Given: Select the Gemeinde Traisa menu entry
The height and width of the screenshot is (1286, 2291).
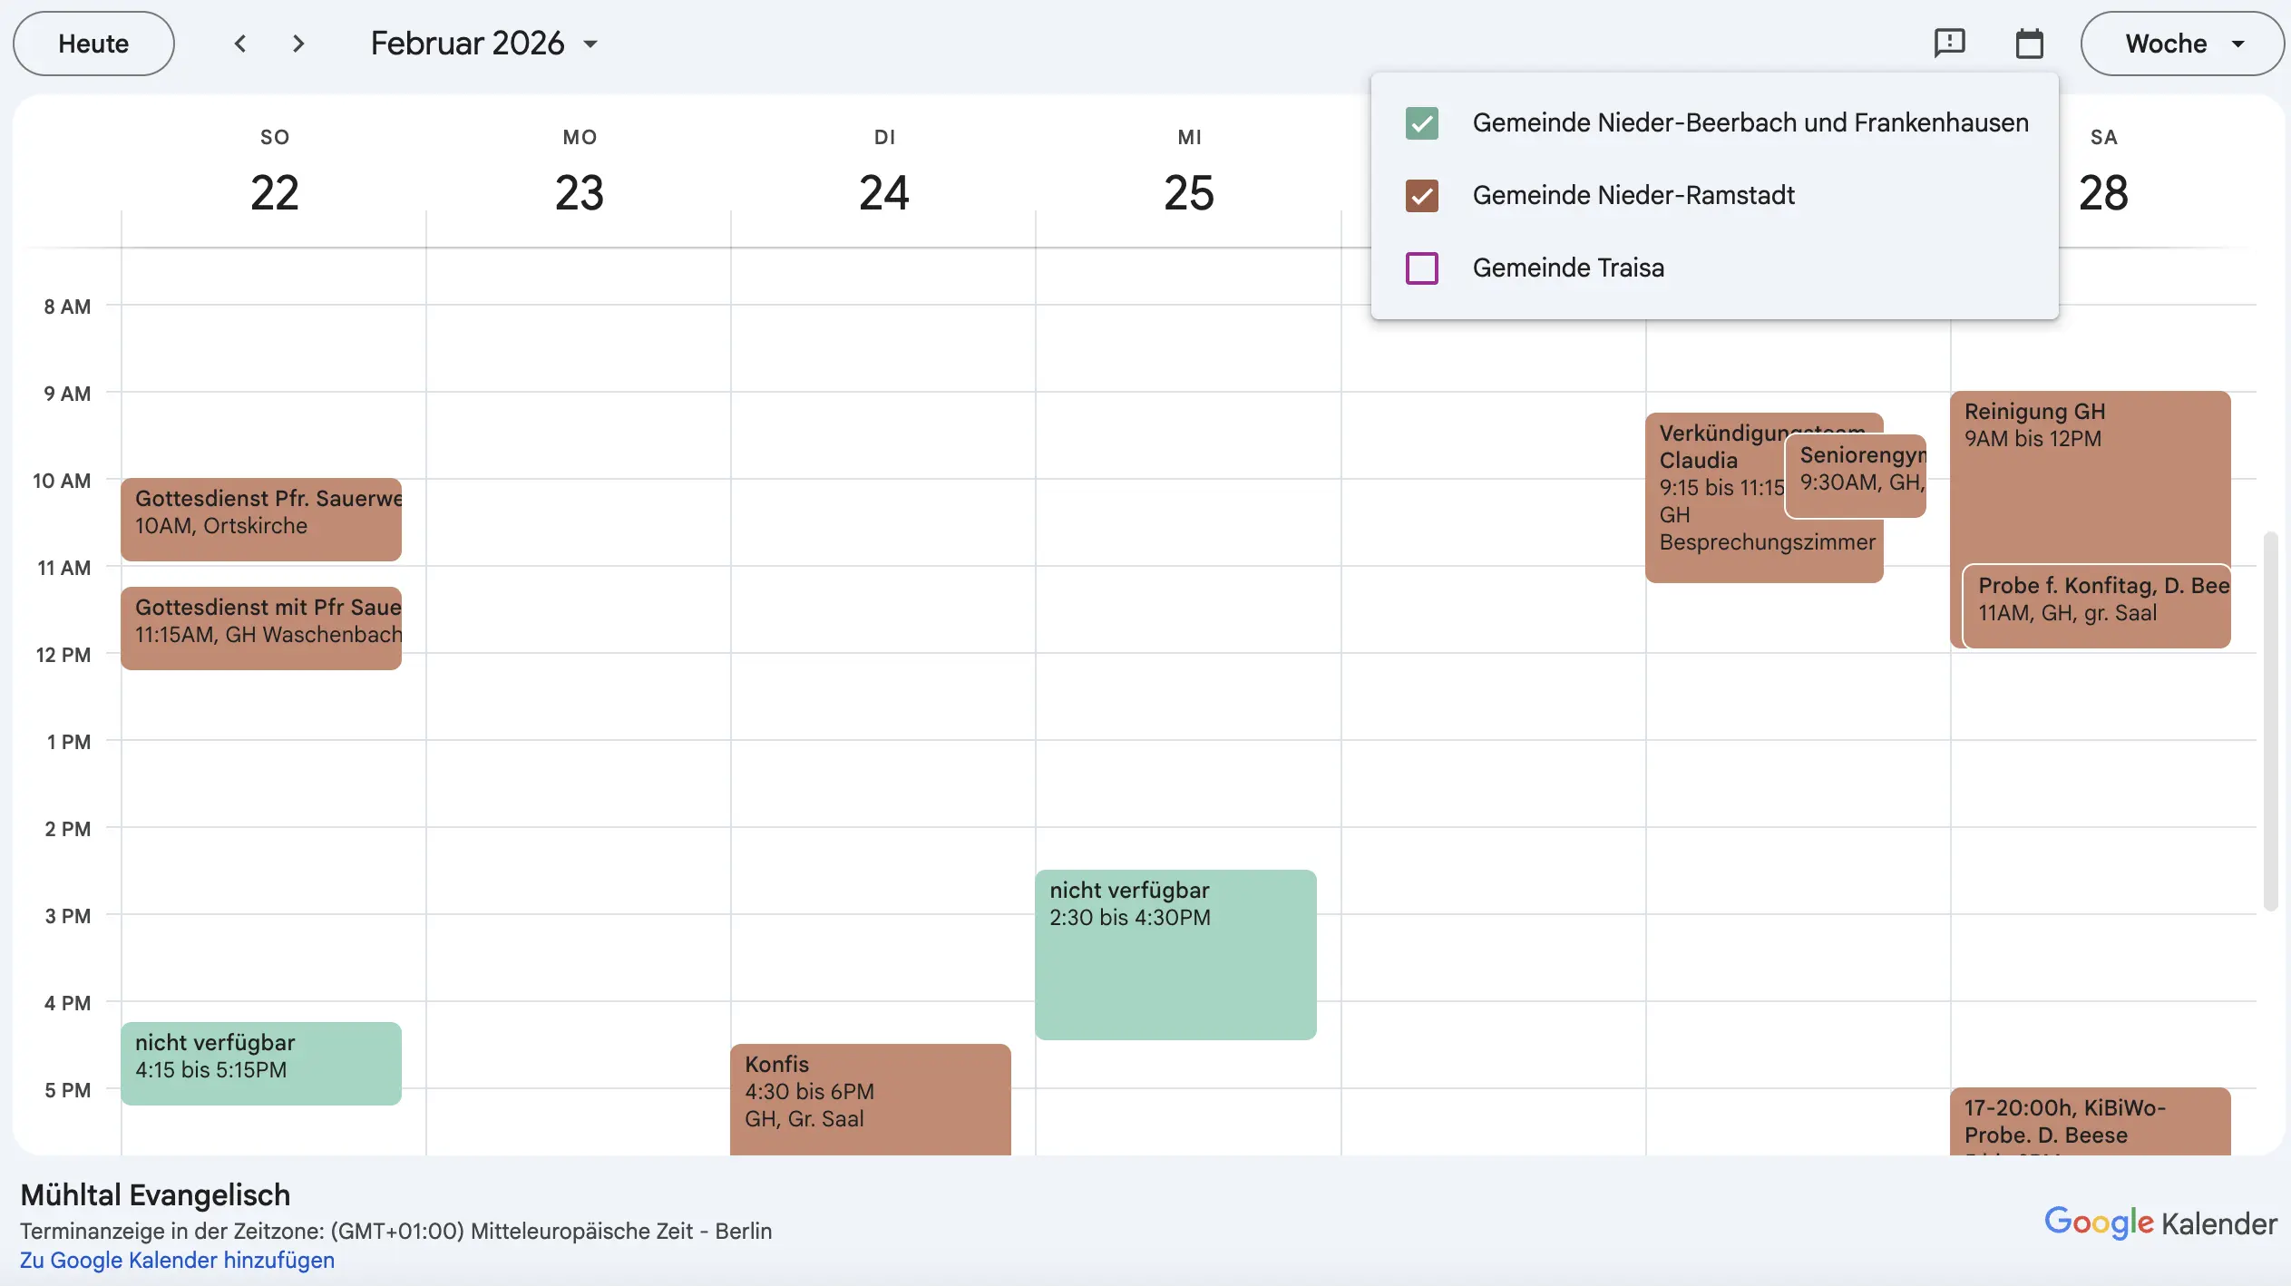Looking at the screenshot, I should tap(1568, 268).
